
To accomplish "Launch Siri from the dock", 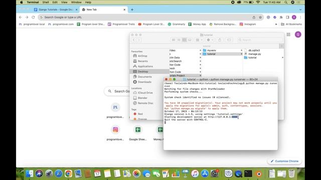I will point(39,173).
